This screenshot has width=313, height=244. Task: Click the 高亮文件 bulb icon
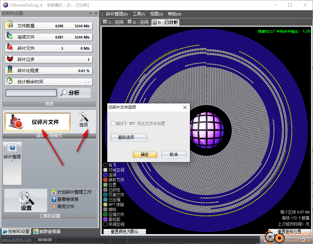[x=54, y=207]
